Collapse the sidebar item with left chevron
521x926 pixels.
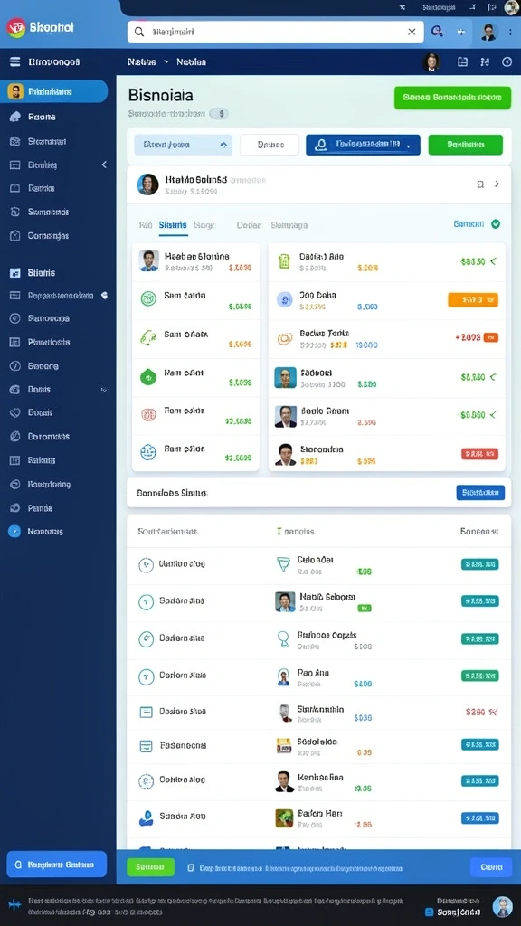104,165
